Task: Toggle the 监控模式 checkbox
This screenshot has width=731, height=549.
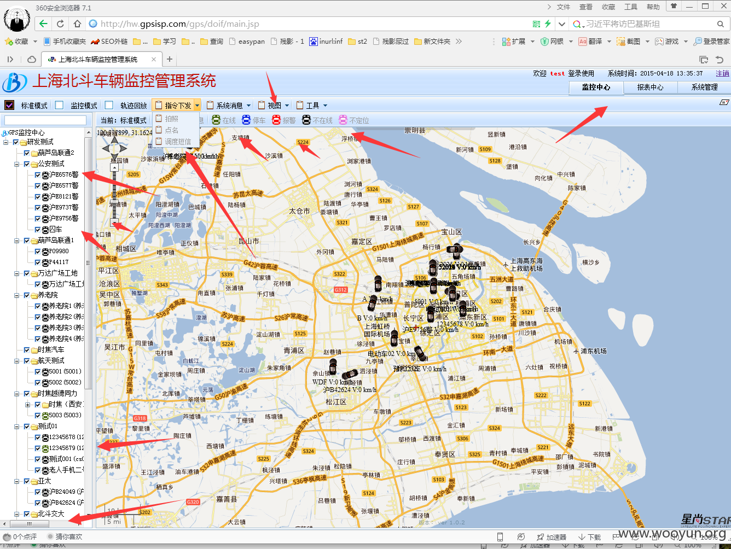Action: click(x=59, y=105)
